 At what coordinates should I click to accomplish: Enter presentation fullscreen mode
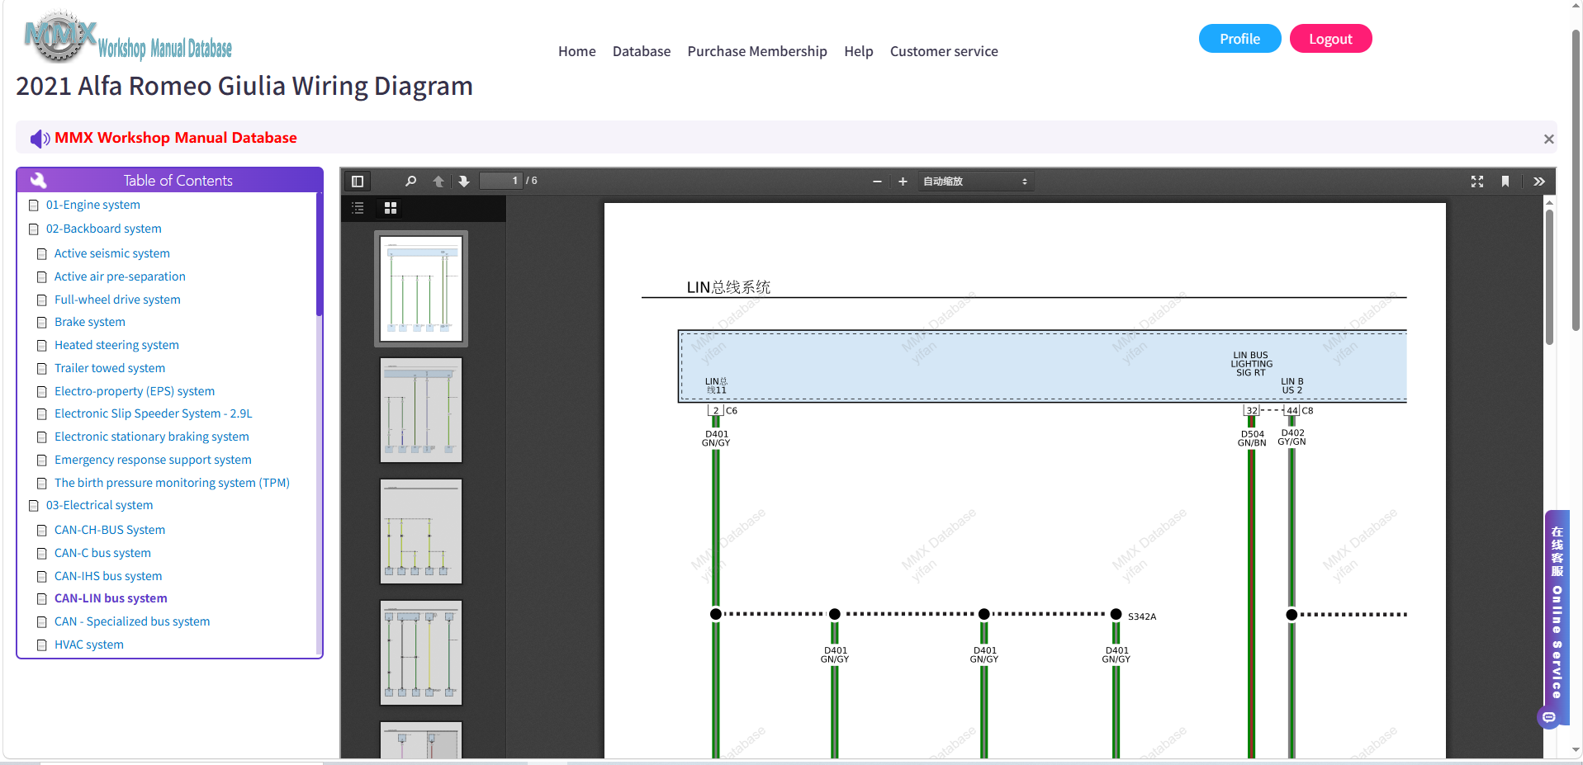coord(1477,182)
